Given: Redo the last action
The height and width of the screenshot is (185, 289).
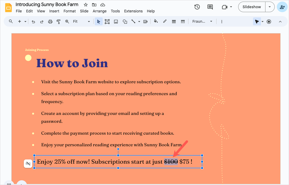Looking at the screenshot, I should click(42, 22).
